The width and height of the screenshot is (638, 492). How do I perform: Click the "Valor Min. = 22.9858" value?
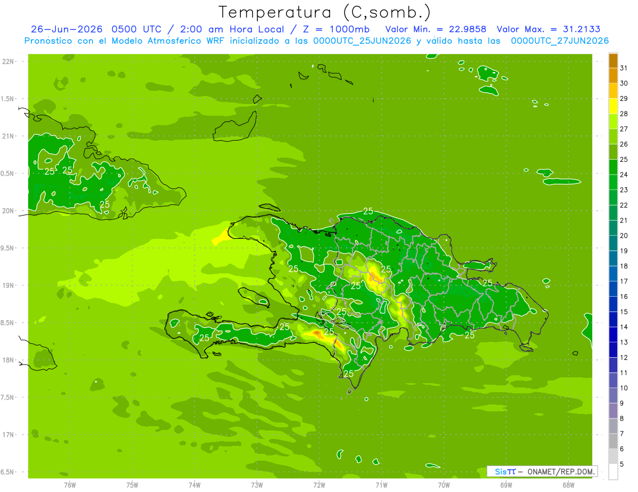(435, 29)
